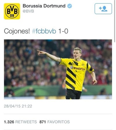Viewport: 116px width, 130px height.
Task: Open the tweet's attached match photo
Action: coord(58,69)
